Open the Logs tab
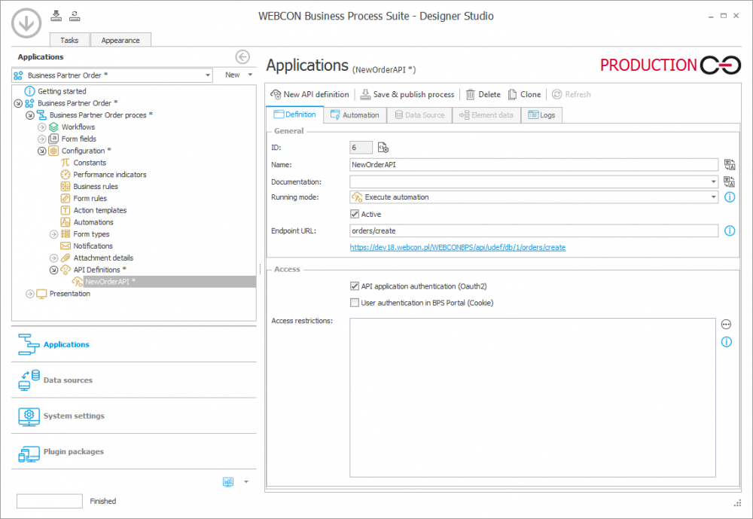The image size is (753, 519). pos(541,114)
